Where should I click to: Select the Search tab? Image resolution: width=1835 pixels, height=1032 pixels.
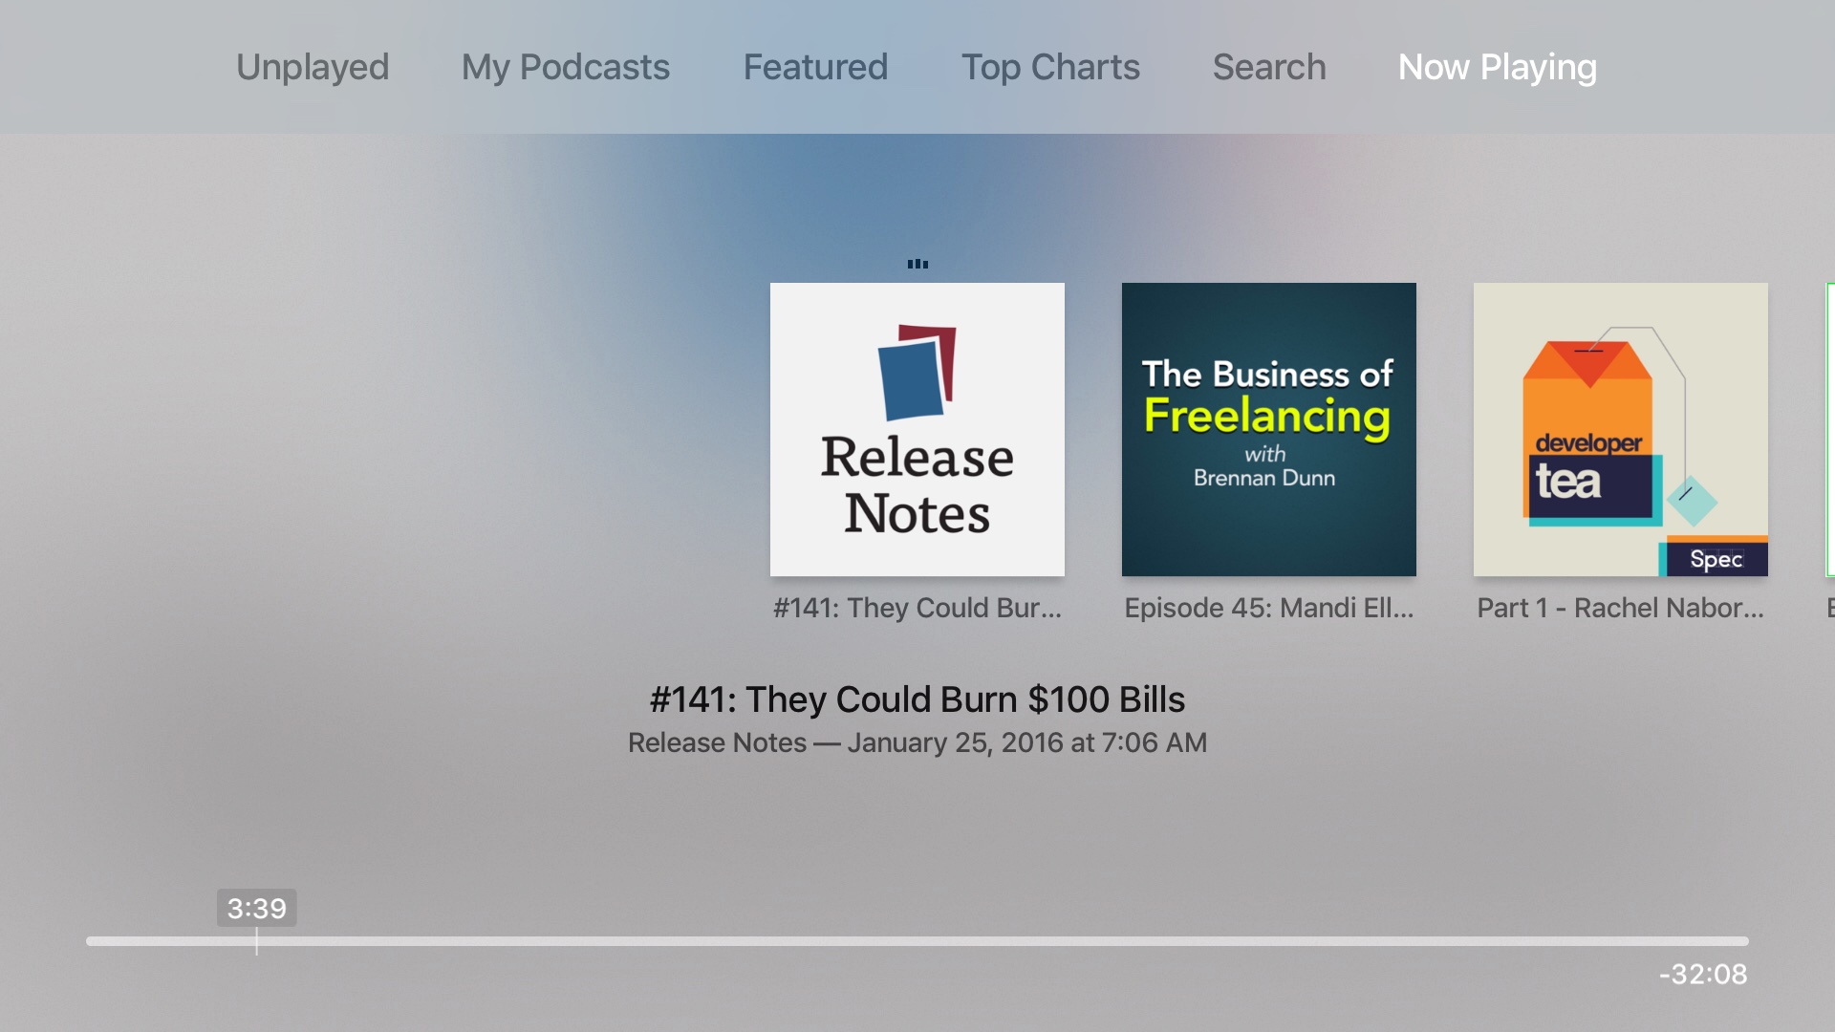tap(1269, 68)
